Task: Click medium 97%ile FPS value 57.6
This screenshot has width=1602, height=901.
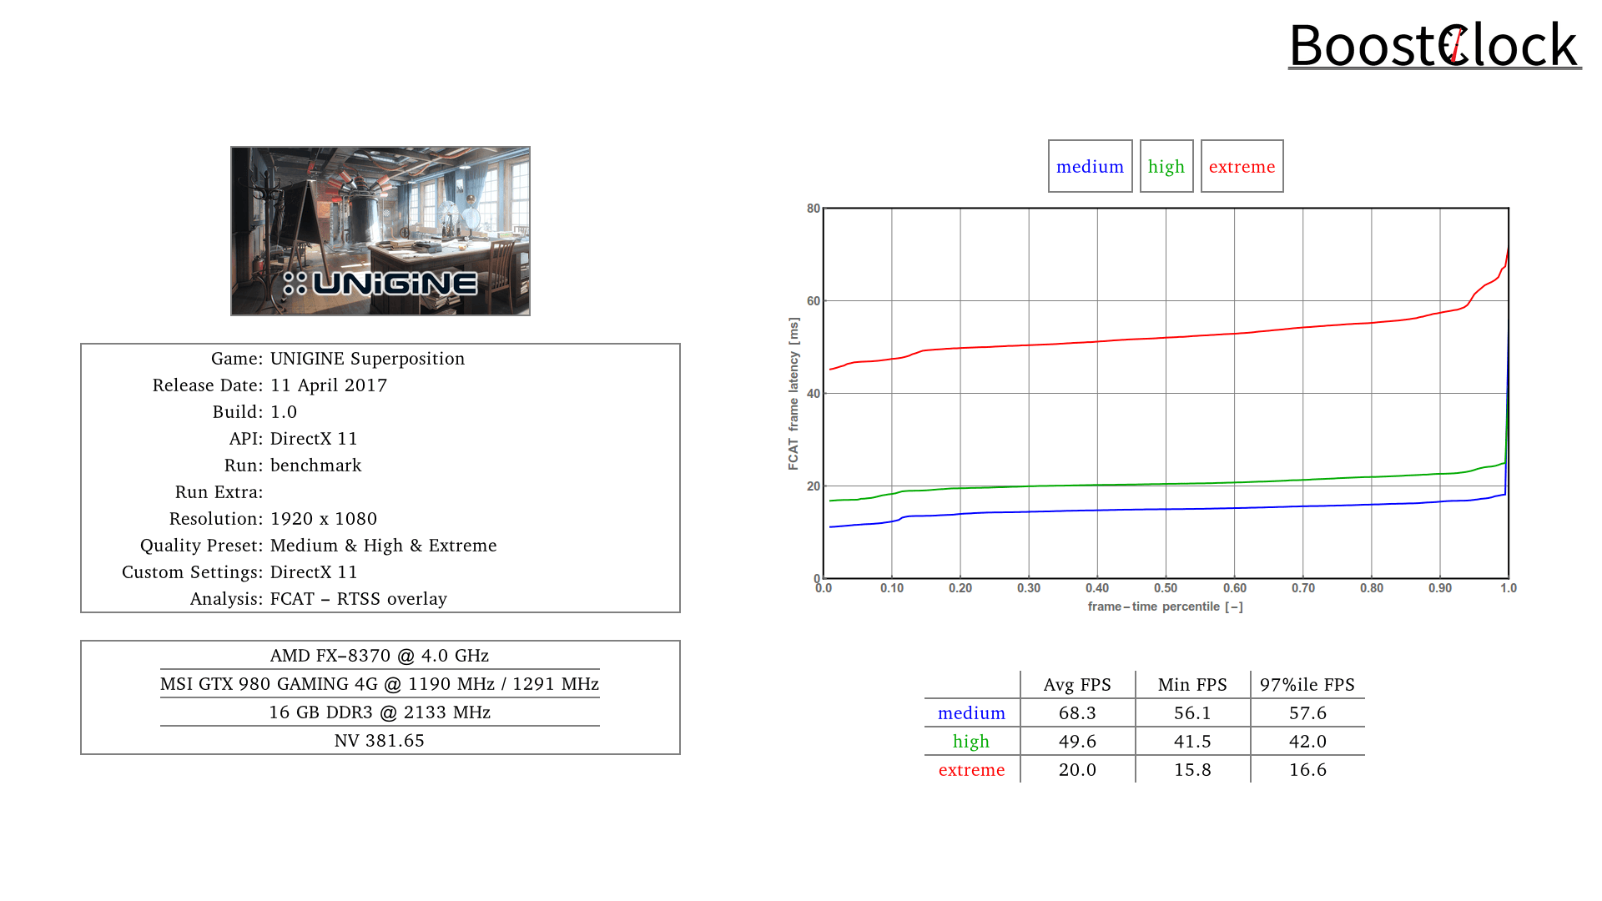Action: pyautogui.click(x=1307, y=713)
